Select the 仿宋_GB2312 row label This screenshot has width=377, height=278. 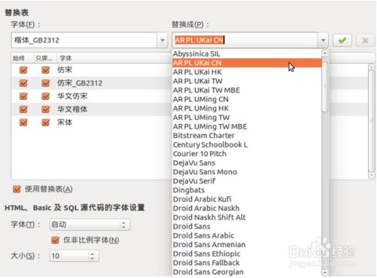coord(80,83)
